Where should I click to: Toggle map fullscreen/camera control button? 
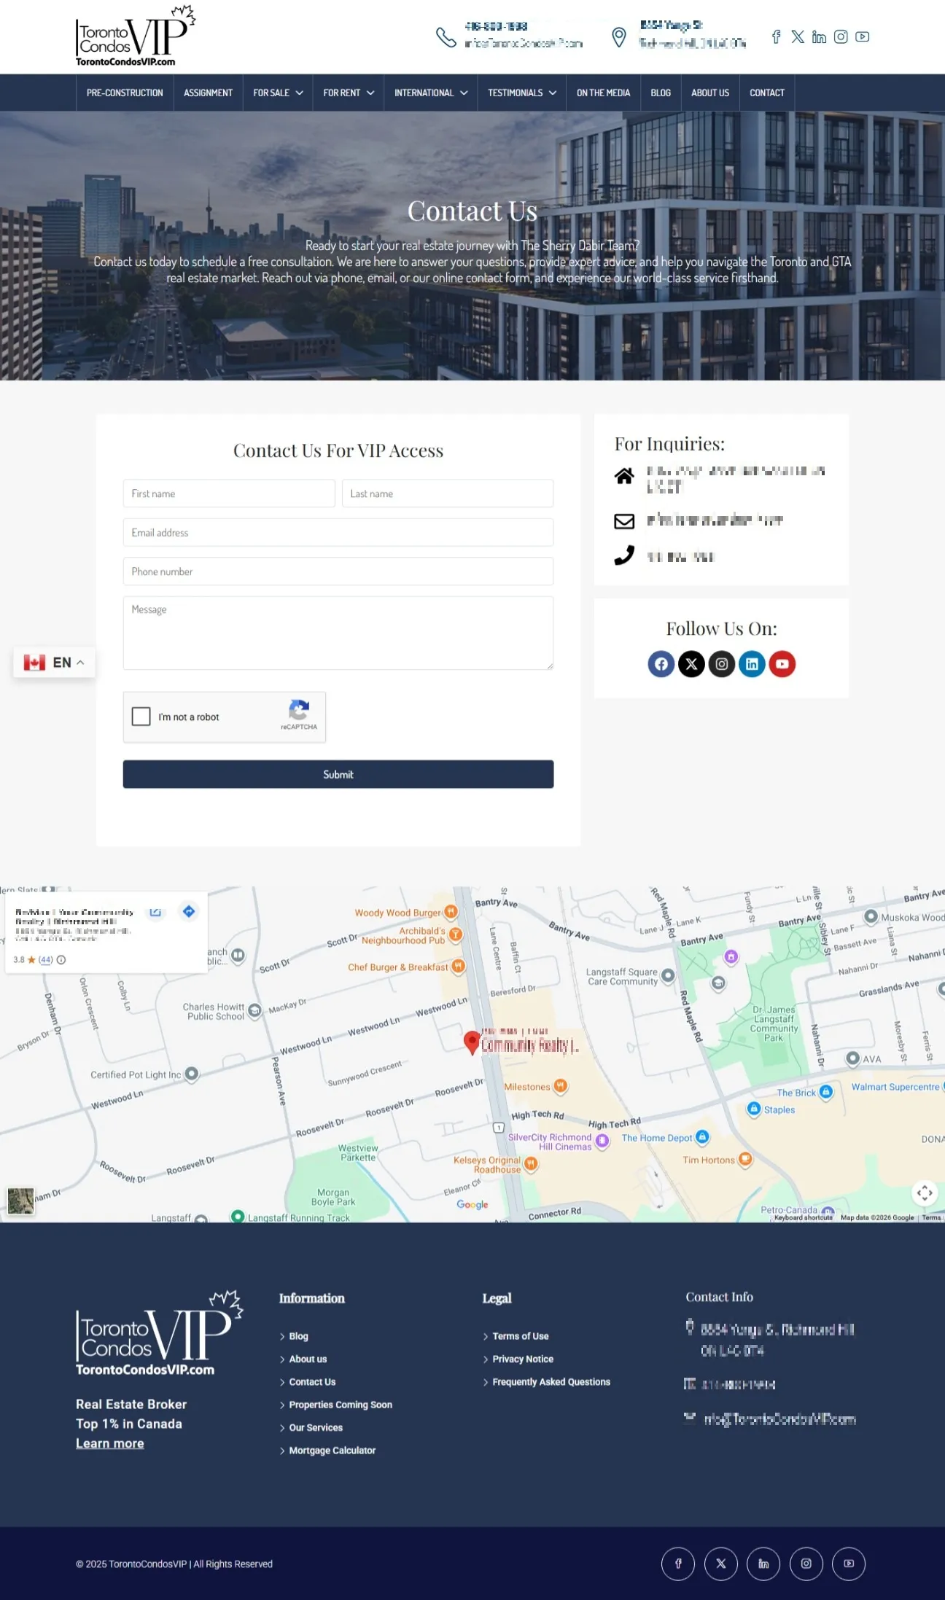(x=925, y=1193)
